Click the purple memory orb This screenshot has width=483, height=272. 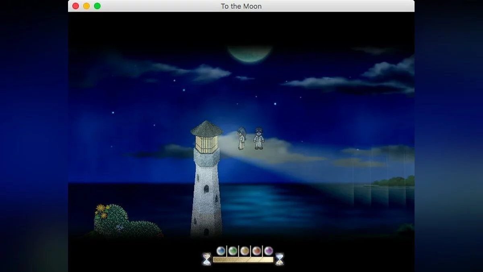268,251
